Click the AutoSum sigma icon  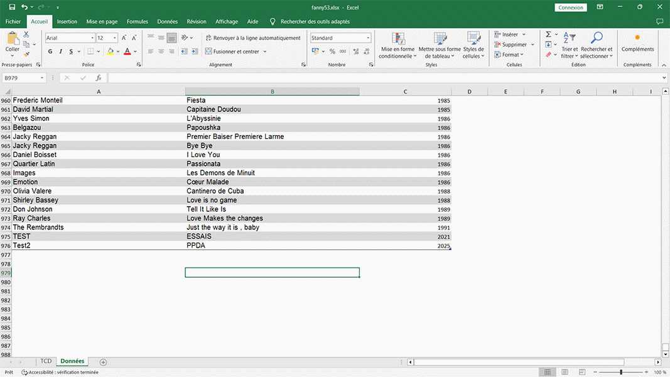(548, 35)
